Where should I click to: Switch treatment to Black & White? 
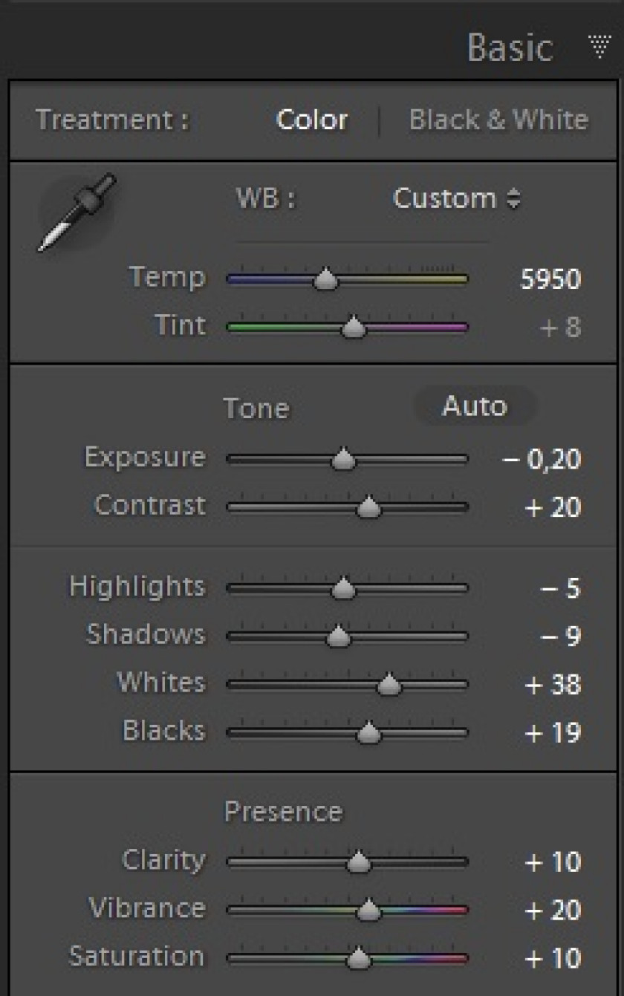tap(498, 120)
